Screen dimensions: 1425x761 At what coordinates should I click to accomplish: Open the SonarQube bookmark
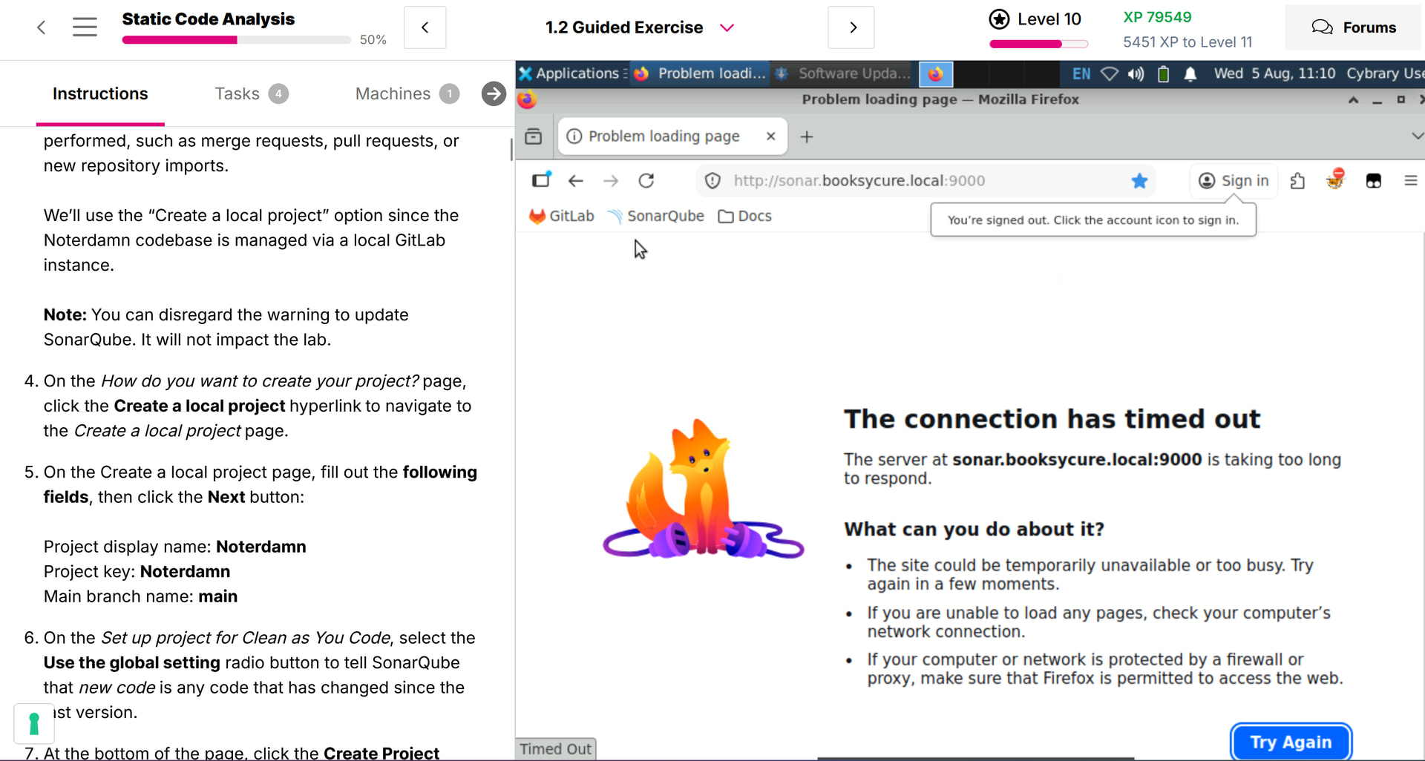655,216
